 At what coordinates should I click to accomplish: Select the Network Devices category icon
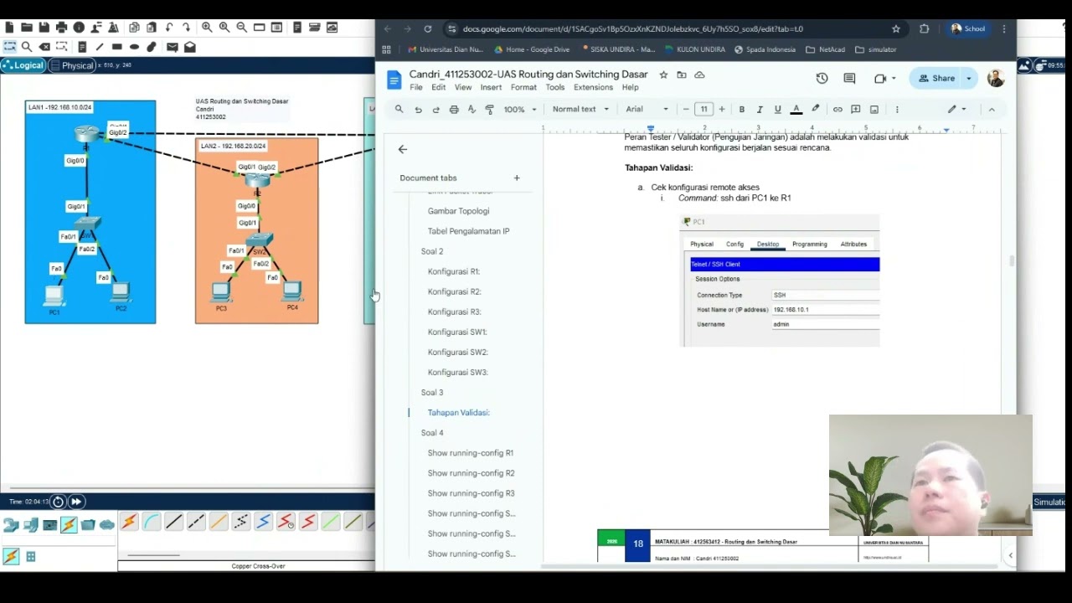pos(11,525)
